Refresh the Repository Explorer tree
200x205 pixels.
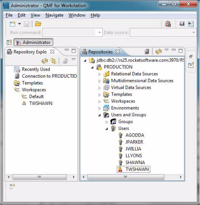(45, 61)
